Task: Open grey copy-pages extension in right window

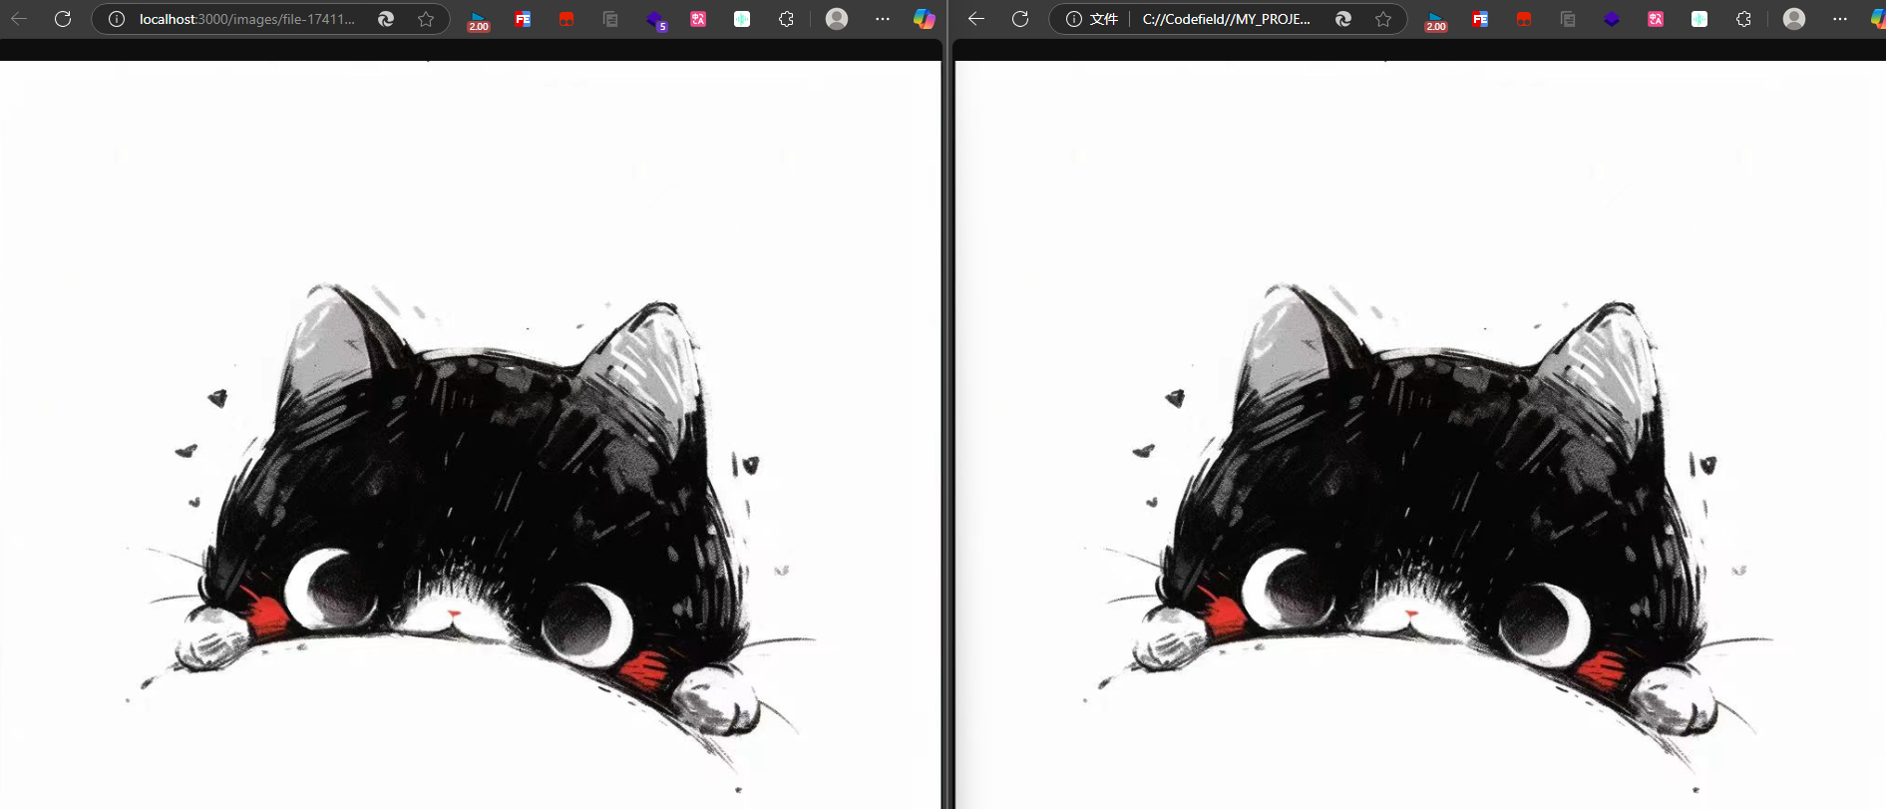Action: pos(1568,19)
